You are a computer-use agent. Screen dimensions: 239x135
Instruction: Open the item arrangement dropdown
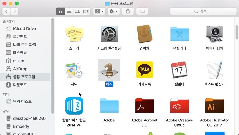99,11
